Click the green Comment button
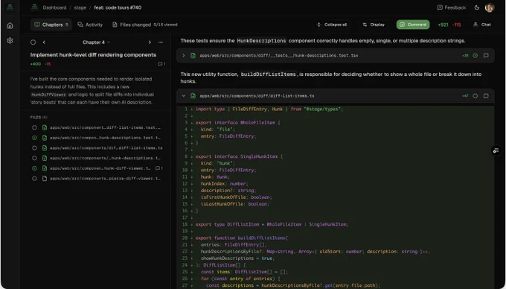Image resolution: width=506 pixels, height=289 pixels. (x=413, y=25)
